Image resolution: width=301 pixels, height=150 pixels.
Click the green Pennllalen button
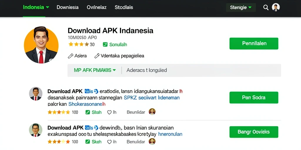point(254,43)
